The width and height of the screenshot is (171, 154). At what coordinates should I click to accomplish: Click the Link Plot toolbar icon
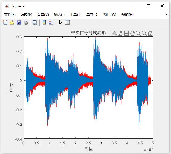pos(35,22)
